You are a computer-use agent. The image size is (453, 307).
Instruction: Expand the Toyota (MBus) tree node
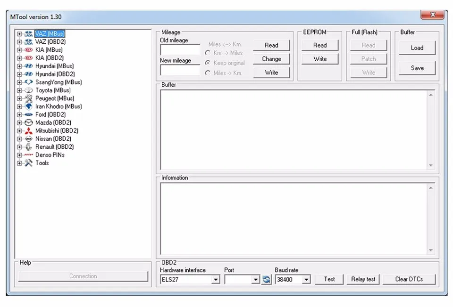coord(19,90)
